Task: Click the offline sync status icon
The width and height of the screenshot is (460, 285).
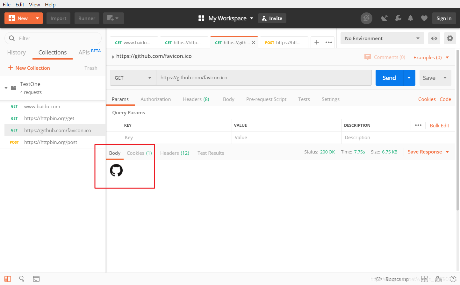Action: 366,18
